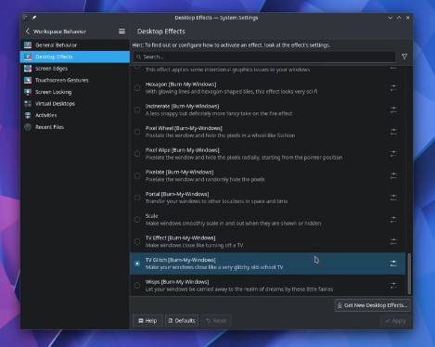This screenshot has height=347, width=435.
Task: Select the Pixel Wheel radio button
Action: [137, 132]
